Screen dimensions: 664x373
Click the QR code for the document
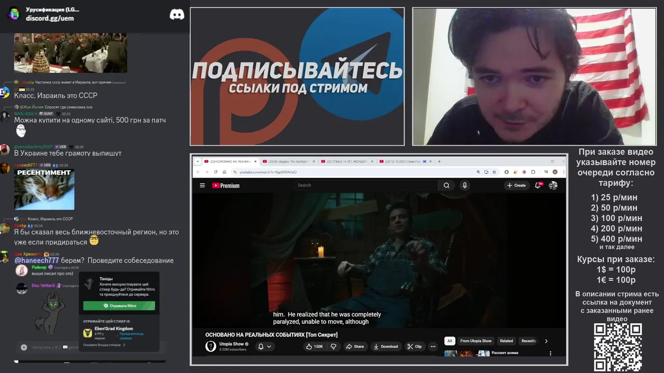pos(618,348)
